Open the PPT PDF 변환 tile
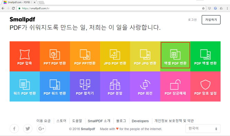This screenshot has height=136, width=230. (x=55, y=56)
